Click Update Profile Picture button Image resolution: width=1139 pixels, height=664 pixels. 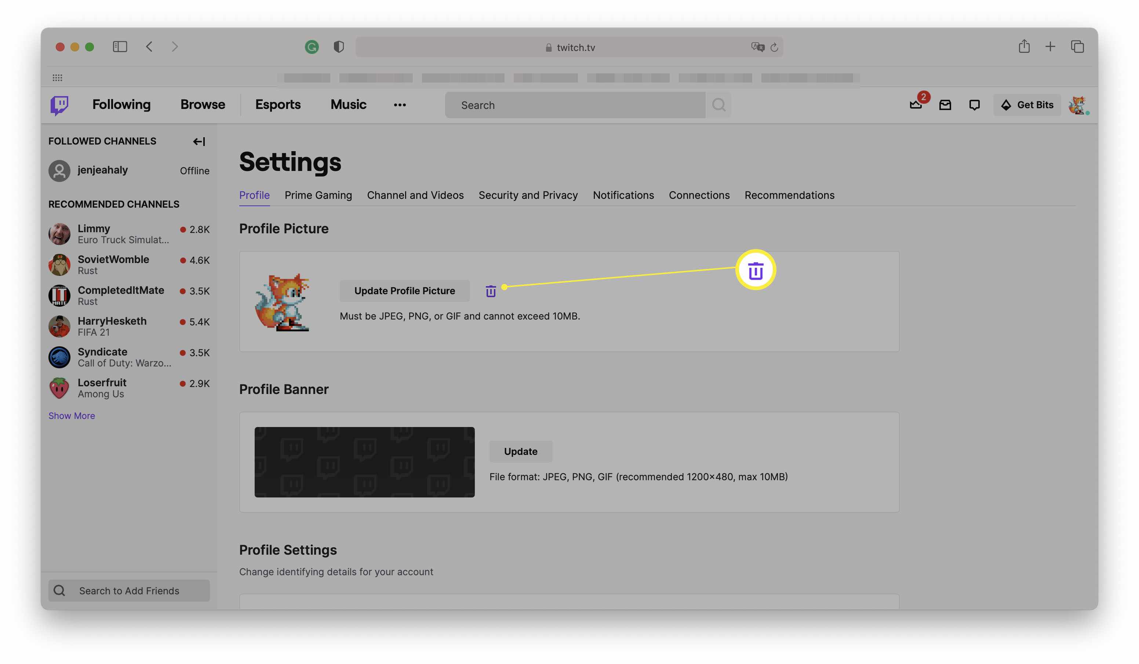(x=405, y=290)
